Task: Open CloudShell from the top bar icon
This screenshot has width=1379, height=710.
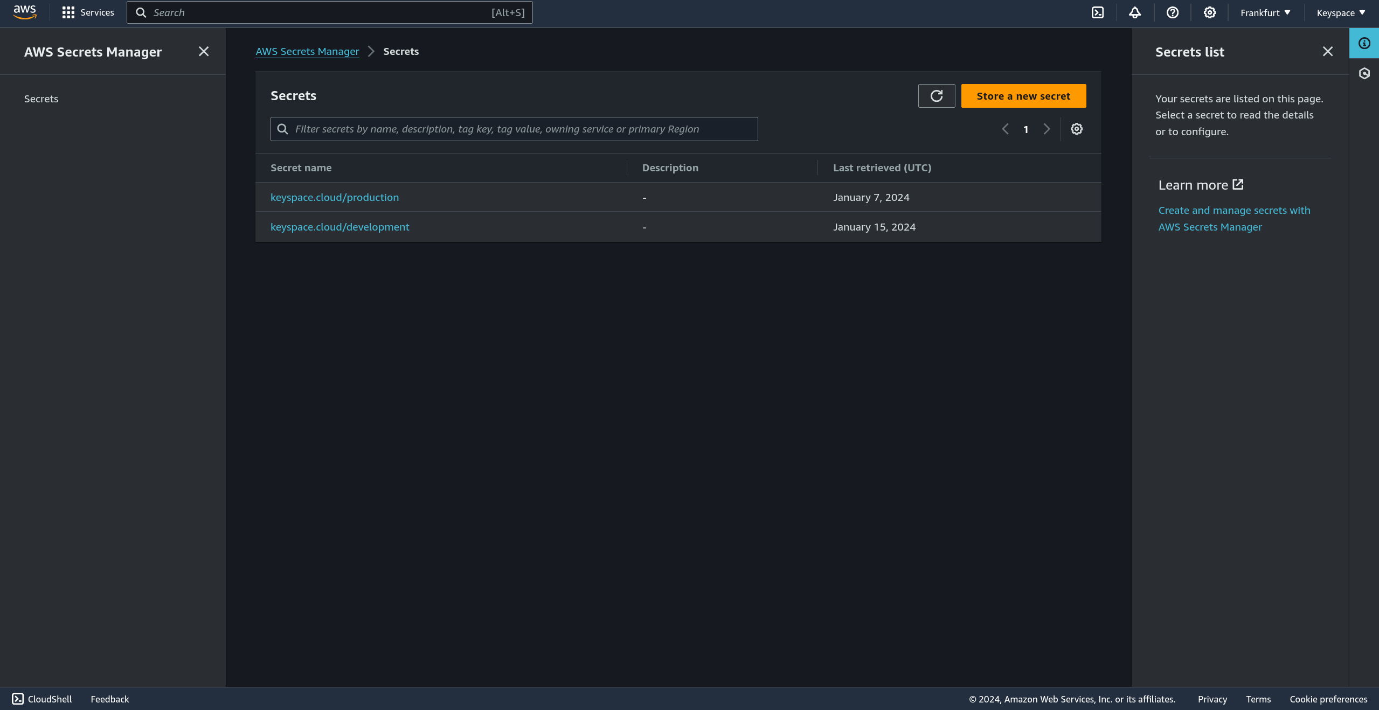Action: [1098, 12]
